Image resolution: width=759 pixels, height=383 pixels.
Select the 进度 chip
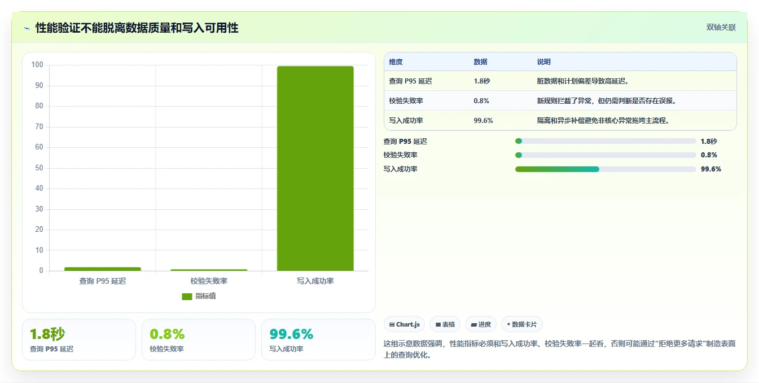(x=481, y=324)
